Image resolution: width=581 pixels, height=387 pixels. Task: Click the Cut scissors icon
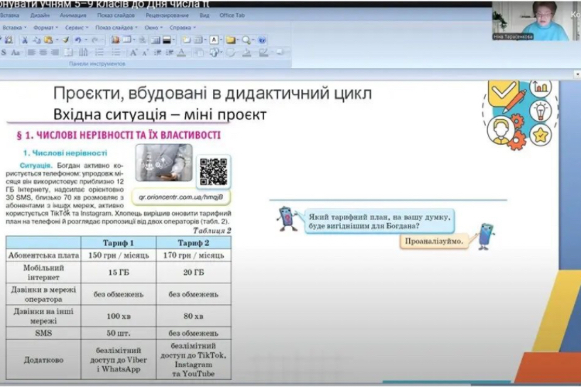click(x=26, y=39)
